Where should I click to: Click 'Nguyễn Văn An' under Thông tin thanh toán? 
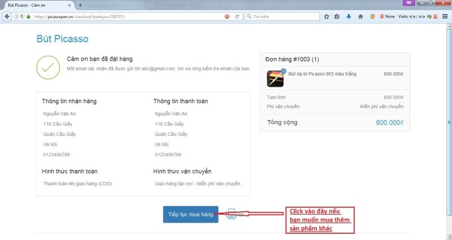coord(171,114)
